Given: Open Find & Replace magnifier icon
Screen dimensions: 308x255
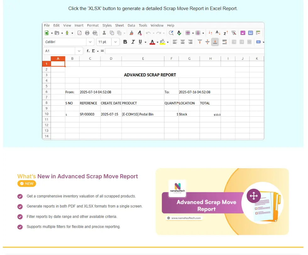Looking at the screenshot, I should pyautogui.click(x=171, y=33).
